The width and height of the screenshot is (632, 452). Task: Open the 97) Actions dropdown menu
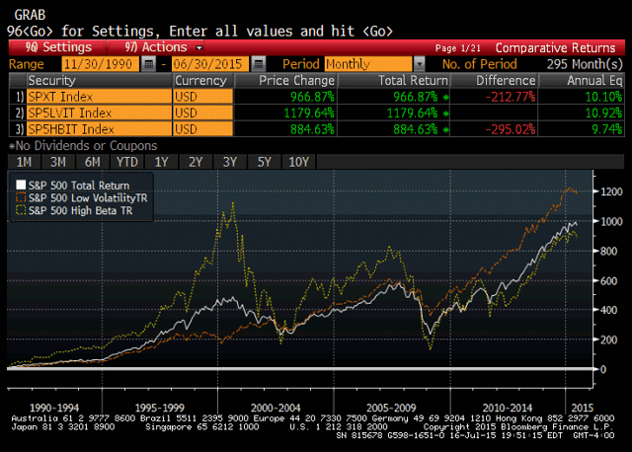point(155,47)
